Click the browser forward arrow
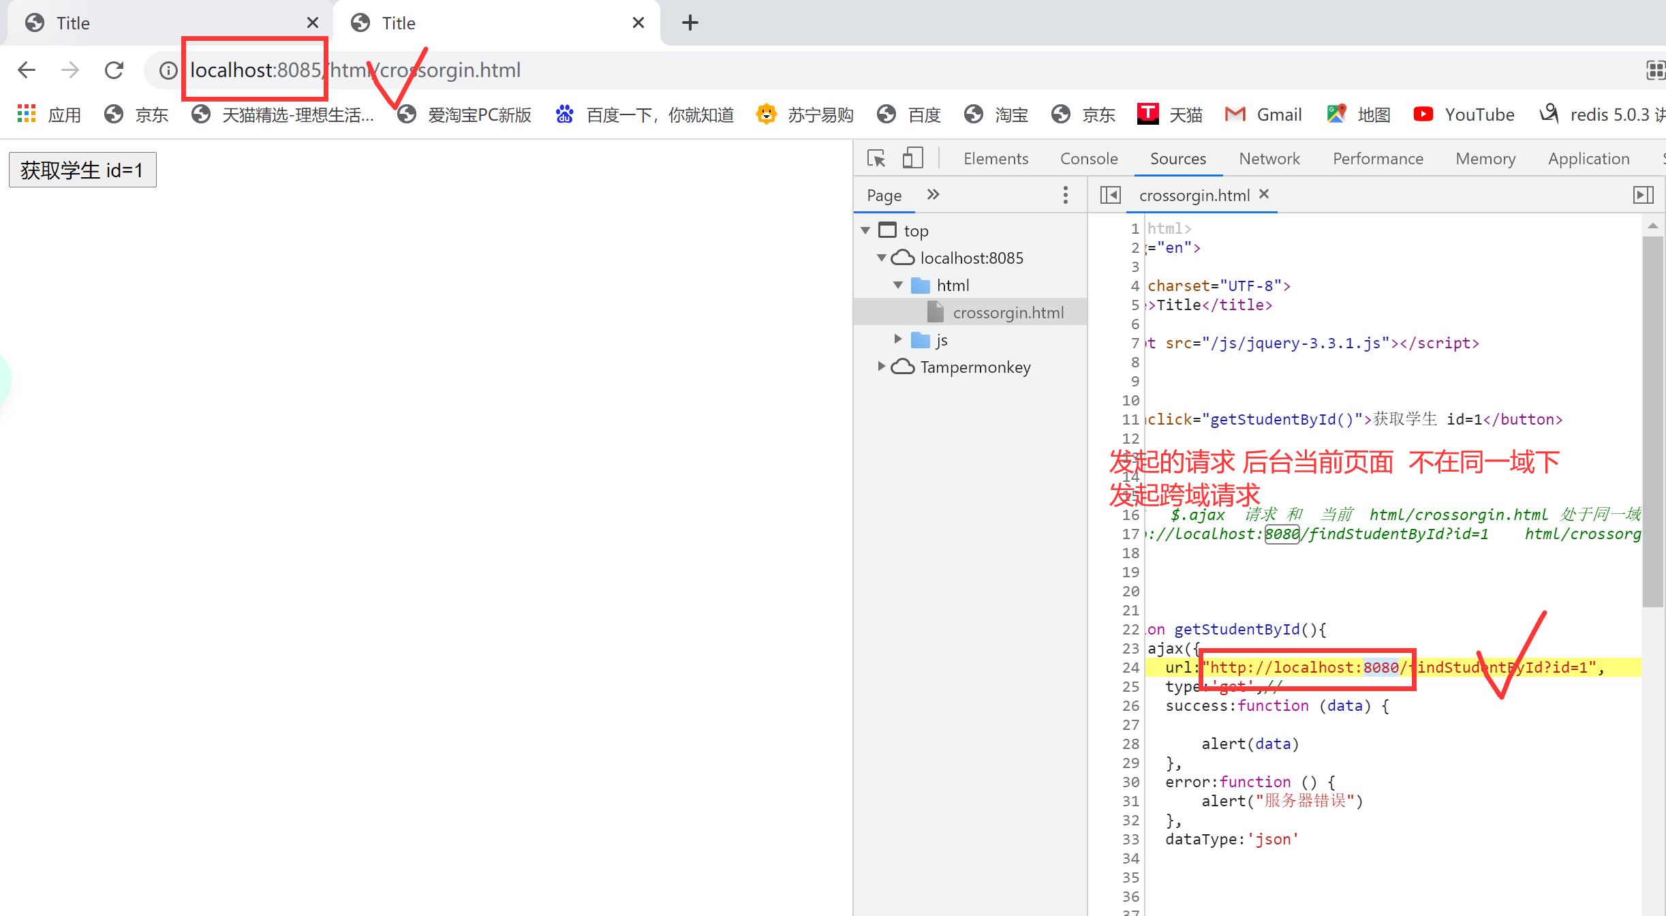Viewport: 1666px width, 916px height. (70, 70)
